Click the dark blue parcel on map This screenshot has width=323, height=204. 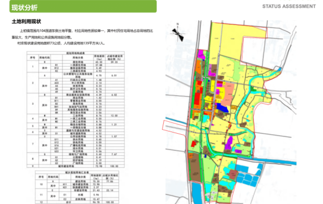click(x=222, y=108)
